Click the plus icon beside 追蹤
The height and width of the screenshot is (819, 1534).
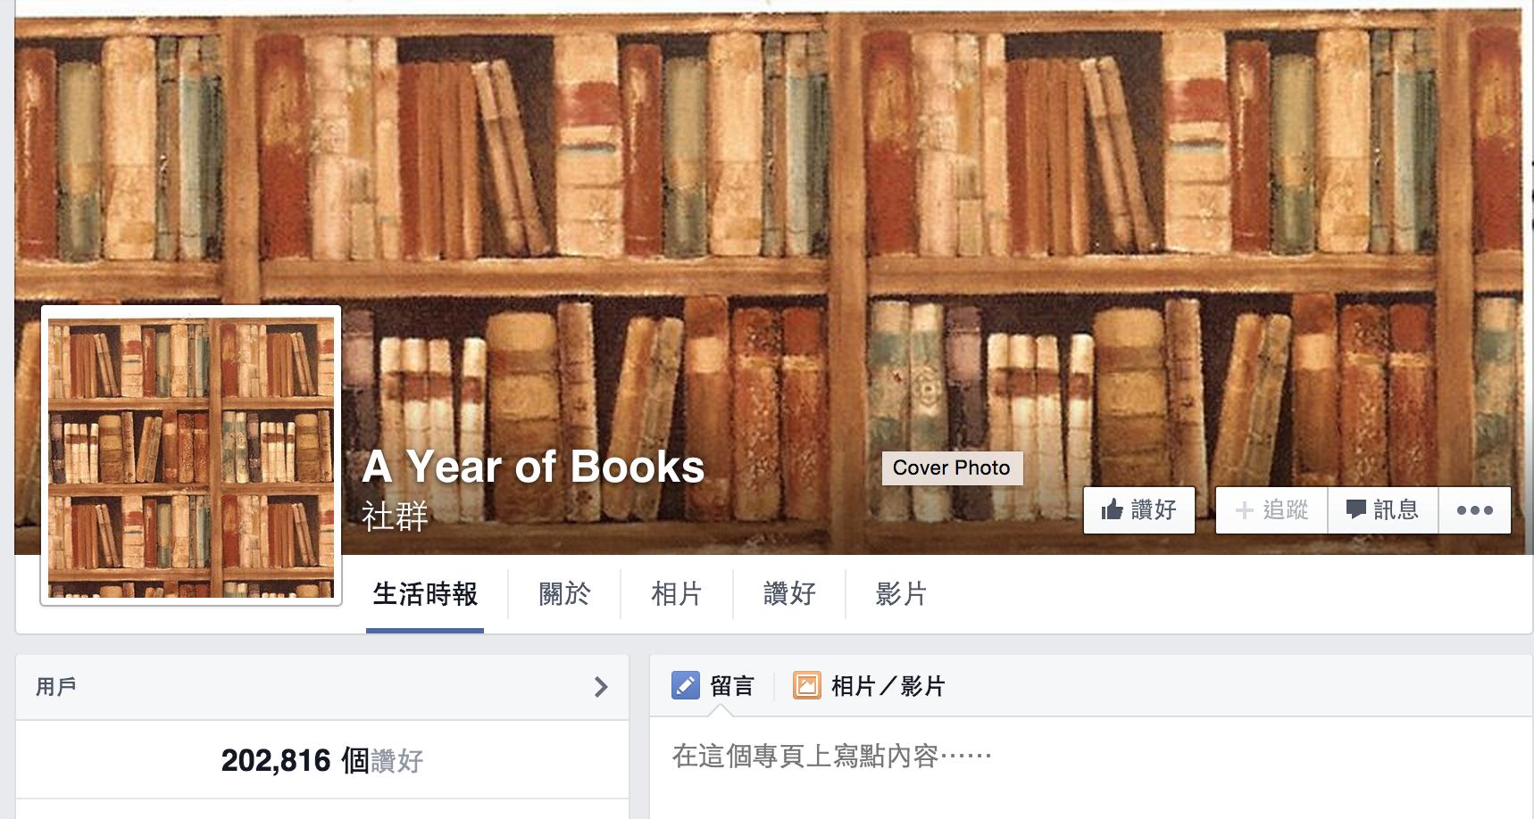1244,510
